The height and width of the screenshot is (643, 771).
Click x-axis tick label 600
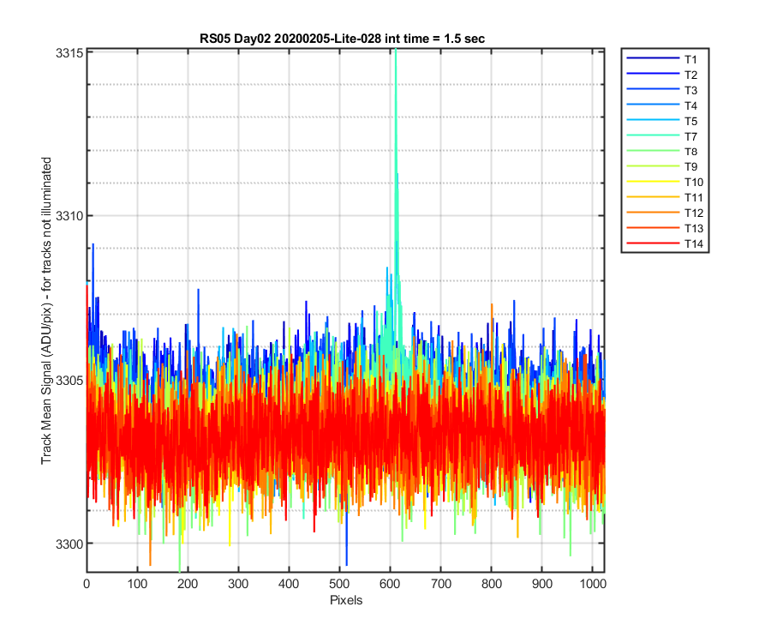click(390, 584)
